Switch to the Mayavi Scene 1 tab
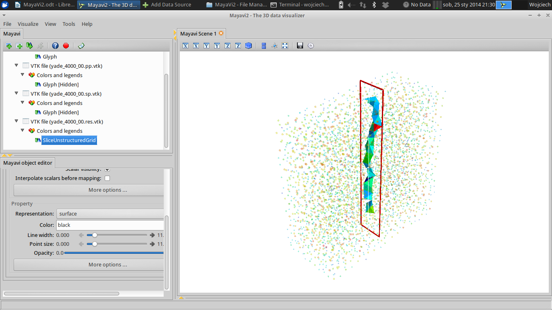This screenshot has width=552, height=310. (198, 34)
